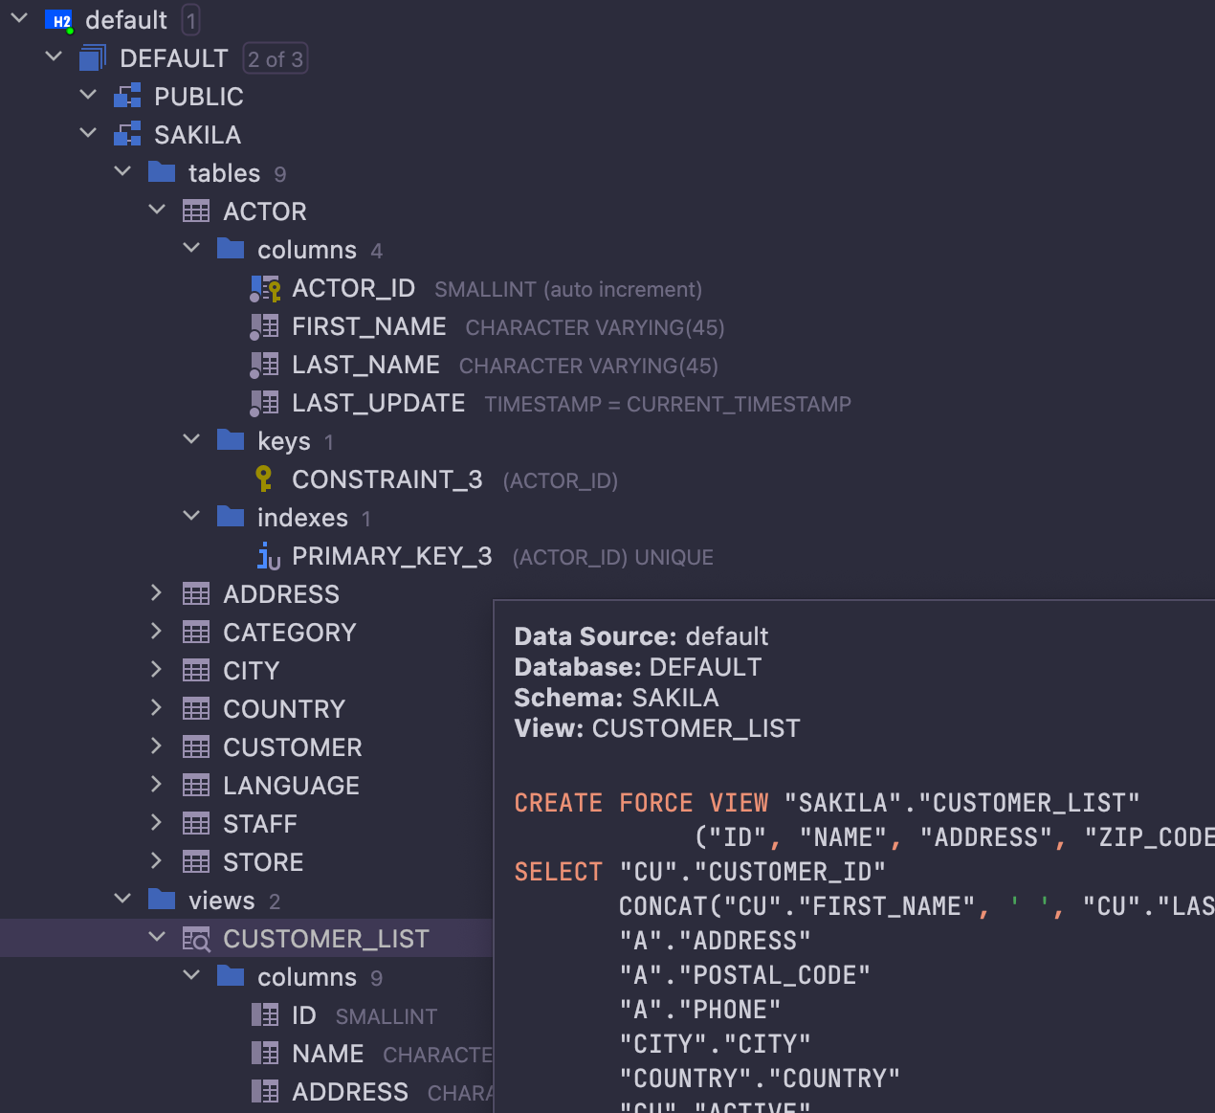Screen dimensions: 1215x1113
Task: Select the COUNTRY table
Action: point(283,709)
